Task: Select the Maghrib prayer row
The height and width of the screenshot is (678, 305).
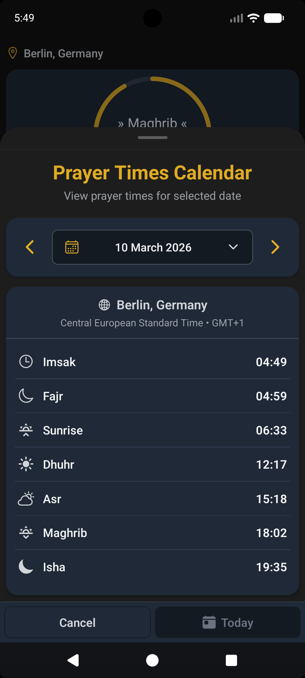Action: click(152, 533)
